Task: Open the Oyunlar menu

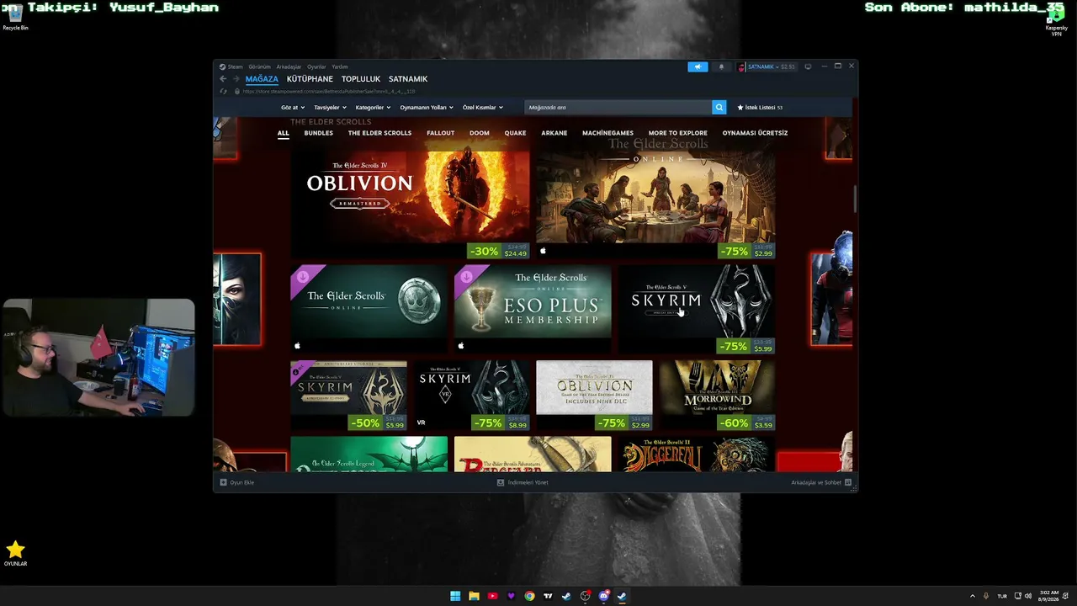Action: click(x=316, y=66)
